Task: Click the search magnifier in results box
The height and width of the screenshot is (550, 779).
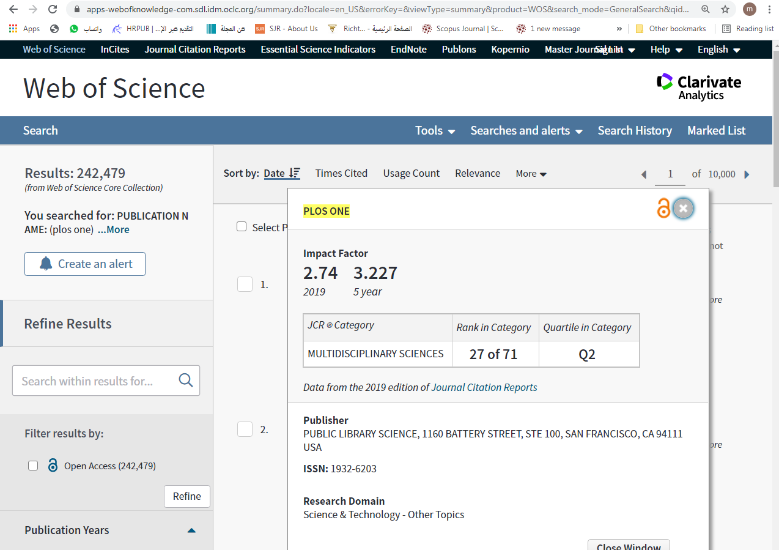Action: click(x=186, y=381)
